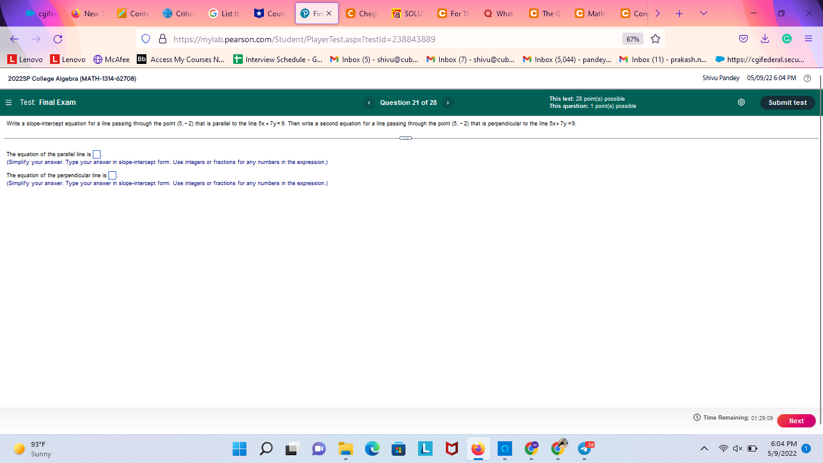The image size is (823, 463).
Task: Click the parallel line answer box
Action: pos(96,154)
